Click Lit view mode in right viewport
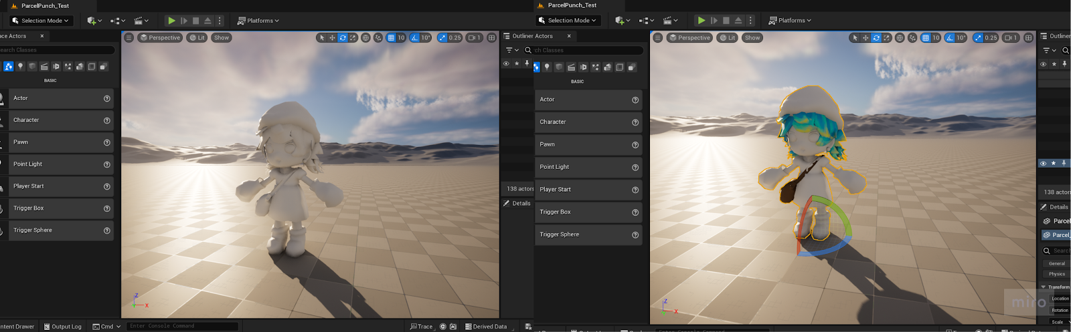1071x332 pixels. pos(727,38)
